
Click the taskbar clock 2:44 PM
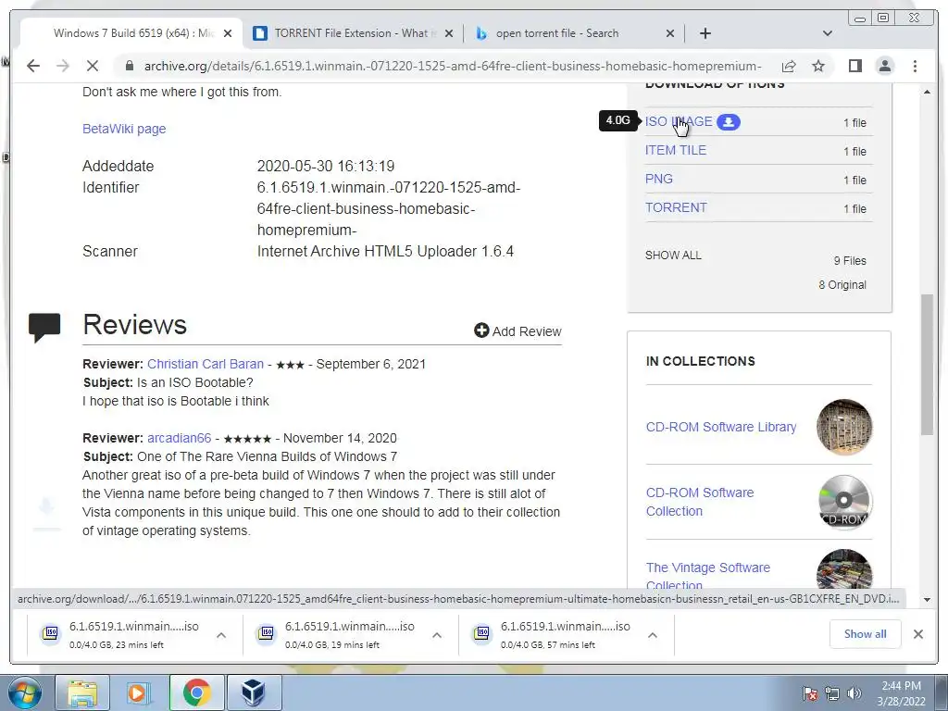[901, 693]
